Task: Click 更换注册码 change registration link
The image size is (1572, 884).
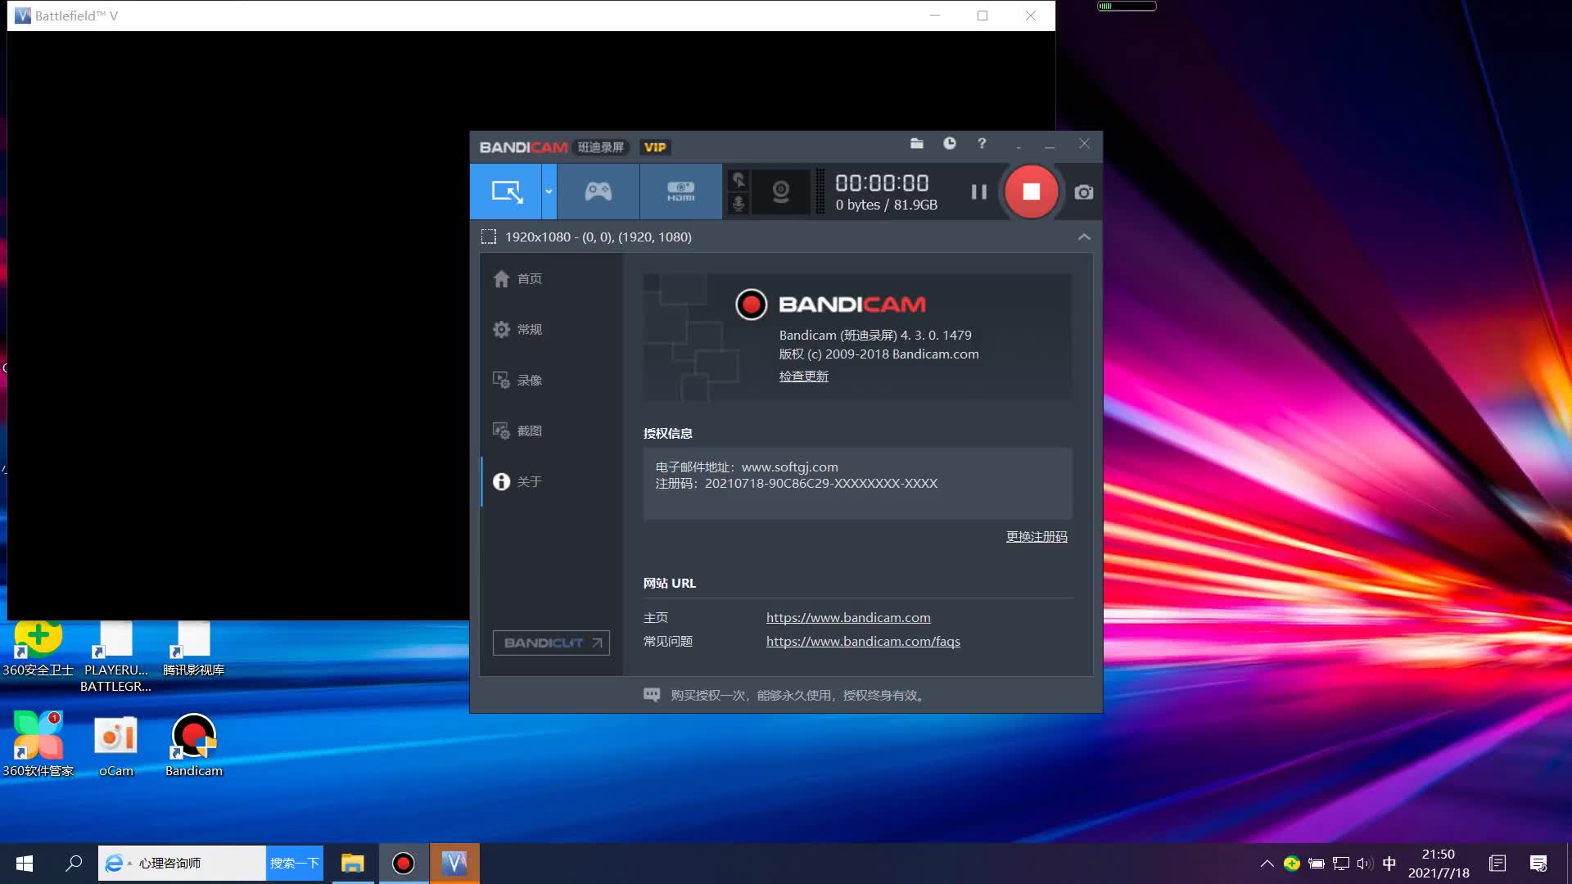Action: (1037, 536)
